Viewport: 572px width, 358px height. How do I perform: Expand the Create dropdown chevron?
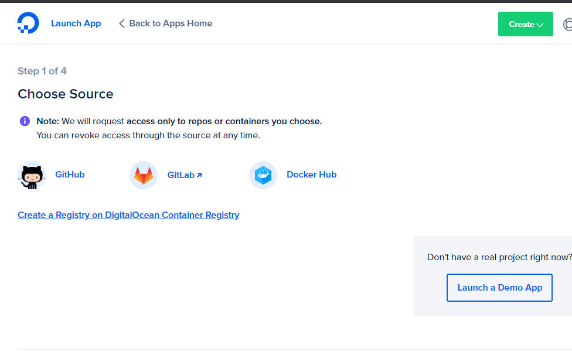[540, 25]
